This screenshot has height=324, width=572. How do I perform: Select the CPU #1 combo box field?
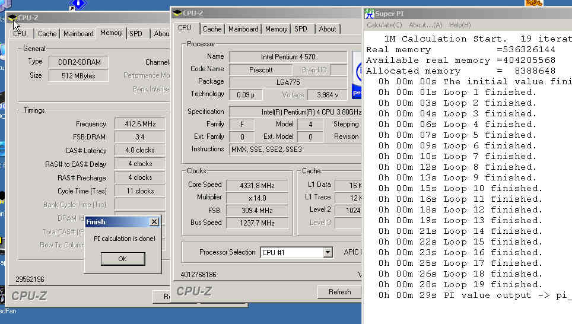pyautogui.click(x=296, y=252)
